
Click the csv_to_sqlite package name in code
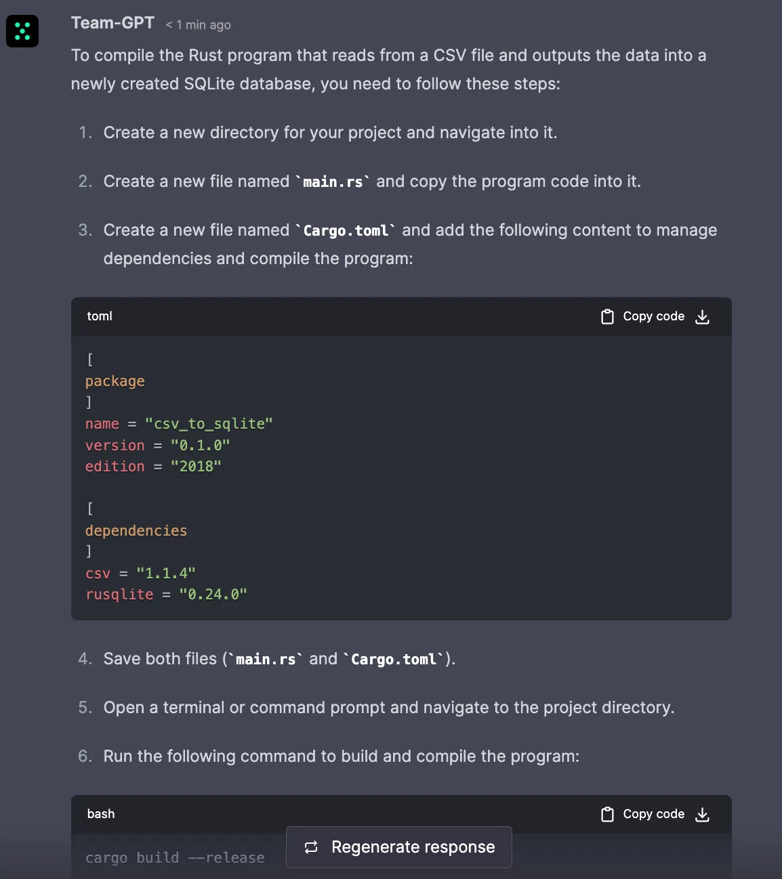(x=207, y=423)
